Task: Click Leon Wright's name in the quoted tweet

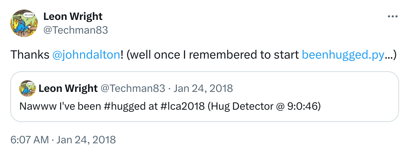Action: 68,88
